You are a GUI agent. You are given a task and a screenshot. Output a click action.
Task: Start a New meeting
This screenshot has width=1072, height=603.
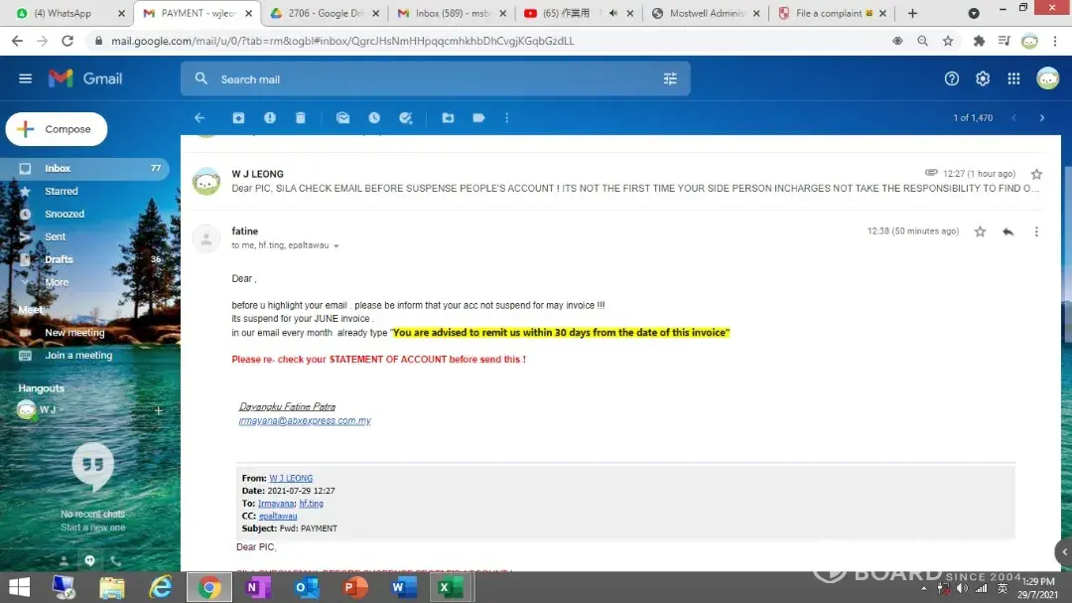(x=74, y=333)
